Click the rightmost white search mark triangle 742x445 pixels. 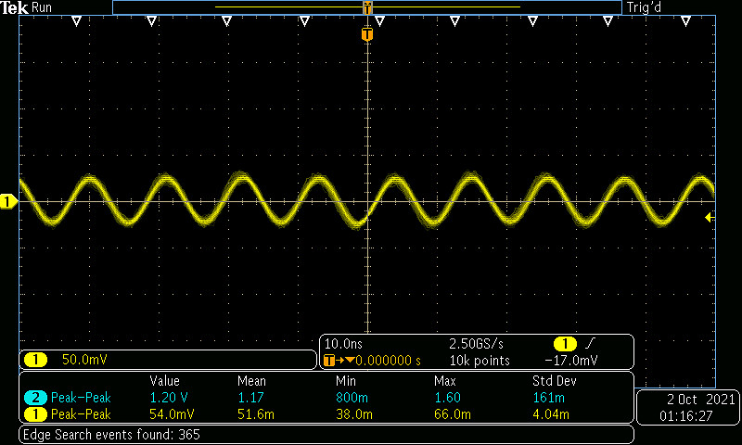(685, 20)
